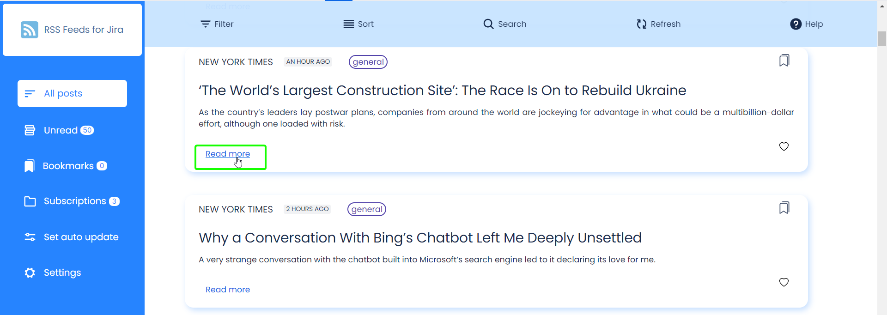Click Read more on Rebuild Ukraine article
This screenshot has width=887, height=315.
(x=228, y=154)
